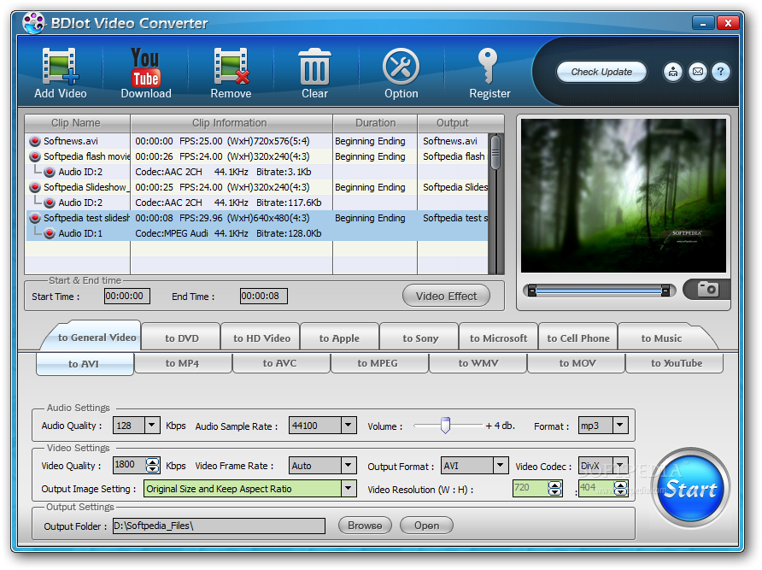Toggle the red marker for Softpedia Slideshow
The image size is (762, 570).
34,187
